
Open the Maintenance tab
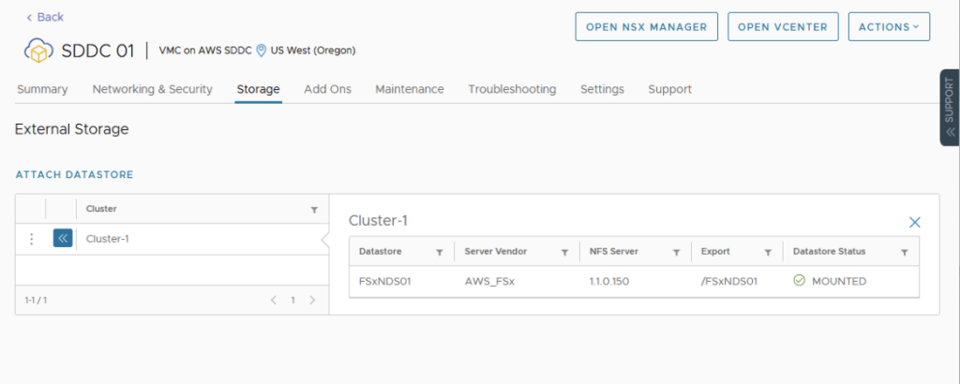pyautogui.click(x=410, y=89)
